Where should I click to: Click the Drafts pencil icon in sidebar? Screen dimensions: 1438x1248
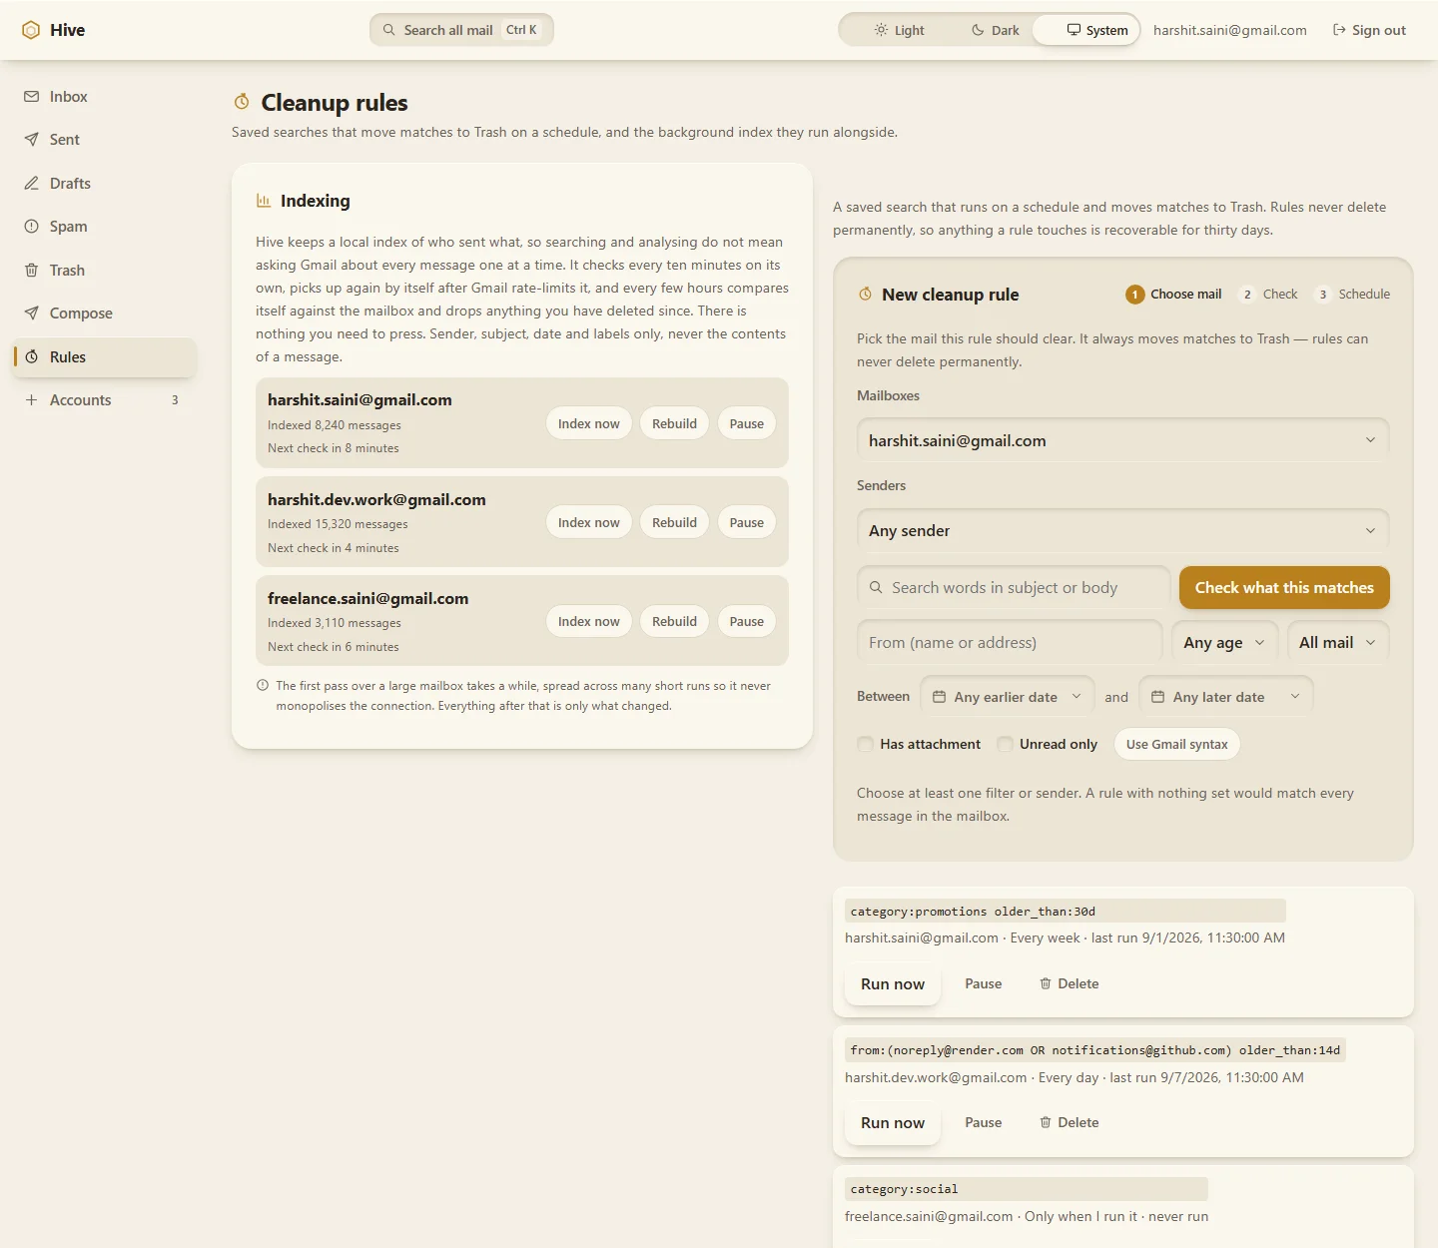pyautogui.click(x=31, y=184)
